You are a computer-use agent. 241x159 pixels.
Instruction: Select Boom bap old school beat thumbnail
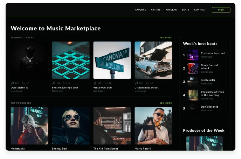[193, 68]
